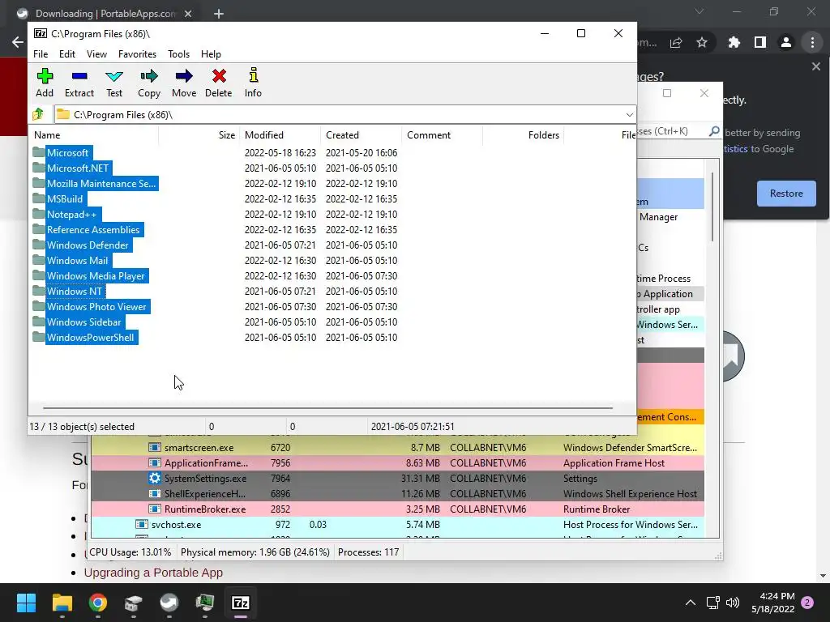
Task: Click process list vertical scrollbar
Action: click(712, 207)
